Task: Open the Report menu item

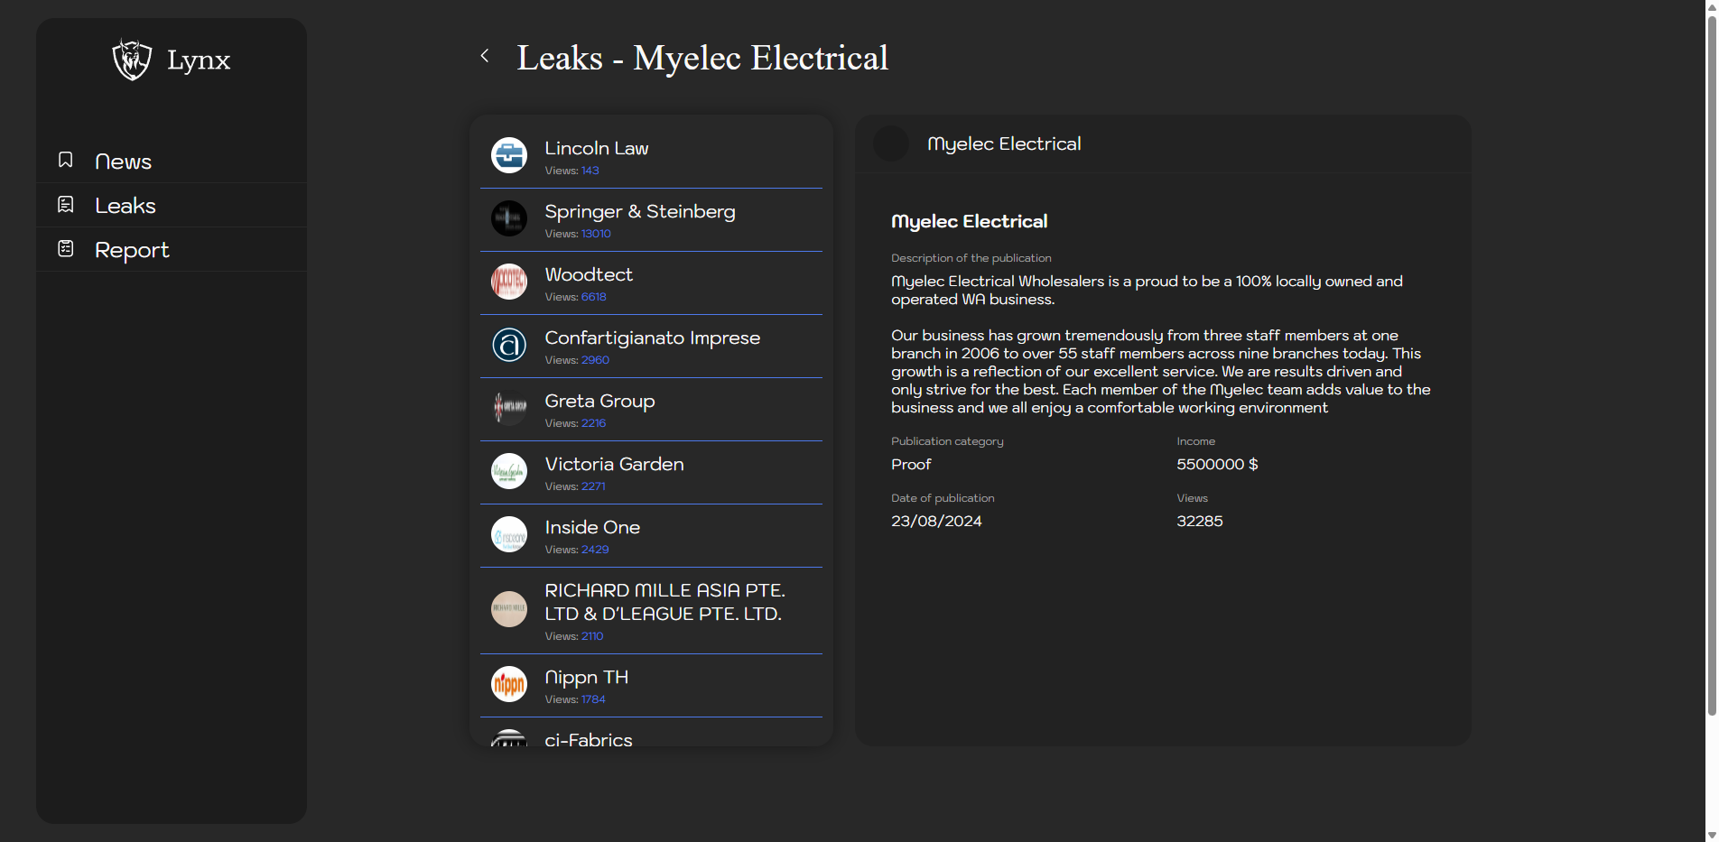Action: coord(132,250)
